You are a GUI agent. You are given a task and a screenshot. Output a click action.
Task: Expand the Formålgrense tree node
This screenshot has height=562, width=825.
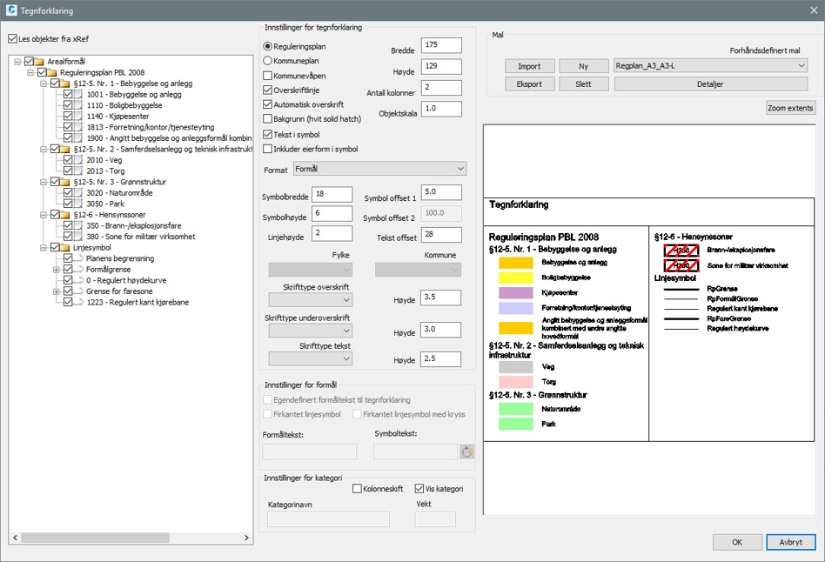[57, 270]
